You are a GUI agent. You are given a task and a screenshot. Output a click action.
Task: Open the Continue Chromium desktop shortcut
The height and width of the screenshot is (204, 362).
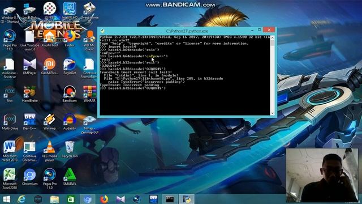click(x=29, y=151)
